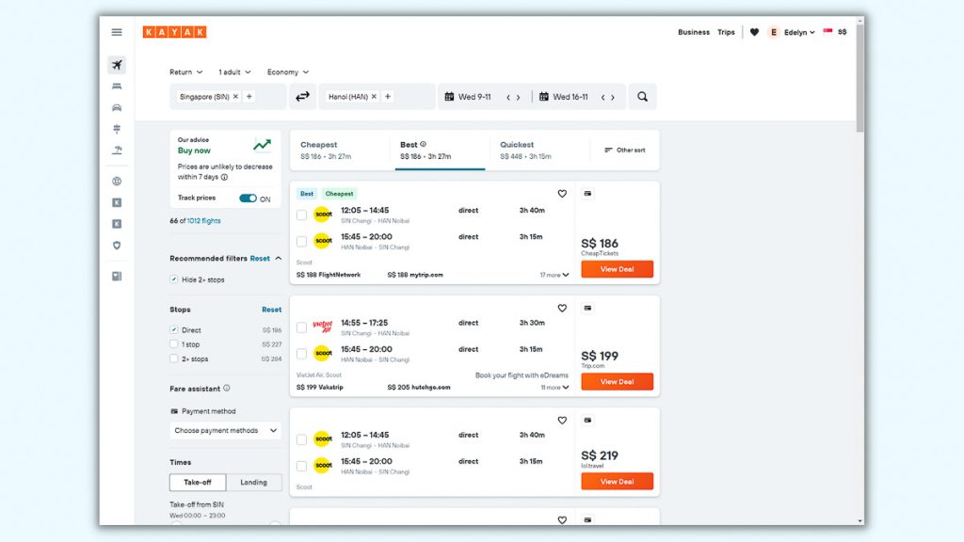Open the Return trip type dropdown
The width and height of the screenshot is (964, 542).
[x=185, y=72]
